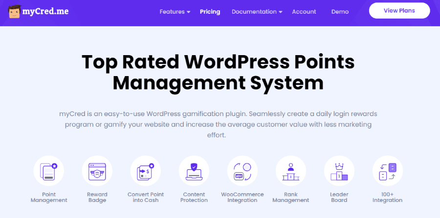This screenshot has height=218, width=440.
Task: Click the "Reward Badge" label
Action: pos(97,198)
